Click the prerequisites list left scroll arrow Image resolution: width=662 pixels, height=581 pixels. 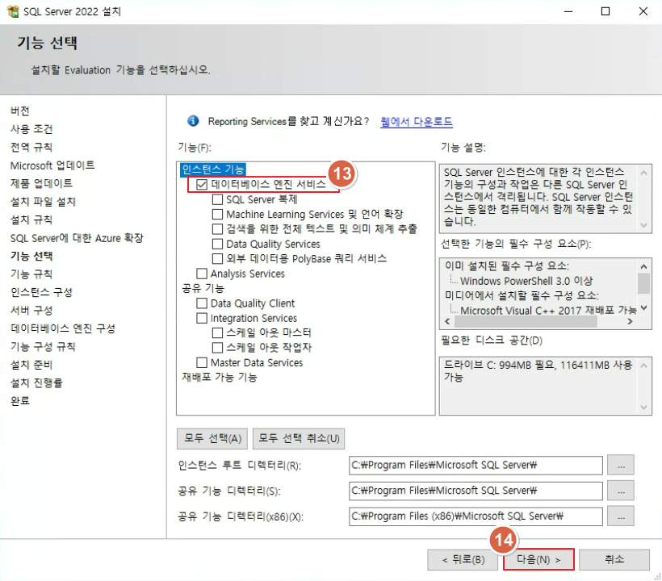(447, 321)
